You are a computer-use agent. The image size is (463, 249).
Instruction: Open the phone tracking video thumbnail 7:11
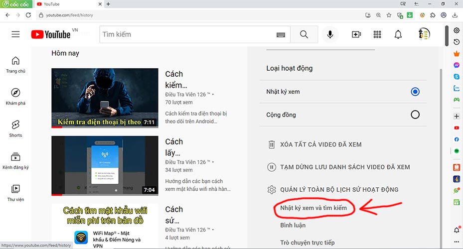pyautogui.click(x=105, y=98)
